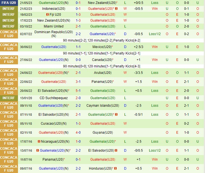Click score 1-3 of Fiji U20 match
The image size is (205, 173).
click(x=78, y=15)
